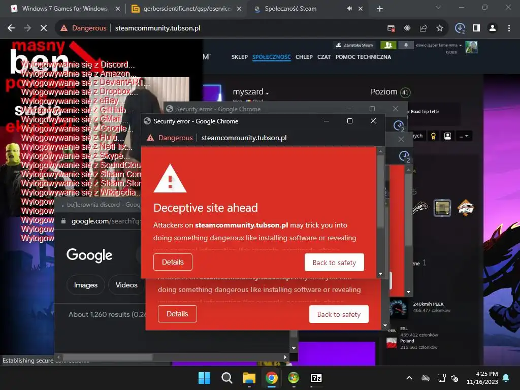The width and height of the screenshot is (520, 390).
Task: Open the 240km/h PEEK group
Action: 428,304
